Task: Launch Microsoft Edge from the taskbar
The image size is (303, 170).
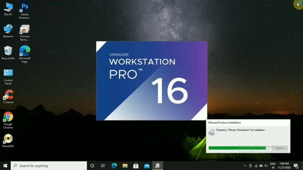Action: [114, 166]
